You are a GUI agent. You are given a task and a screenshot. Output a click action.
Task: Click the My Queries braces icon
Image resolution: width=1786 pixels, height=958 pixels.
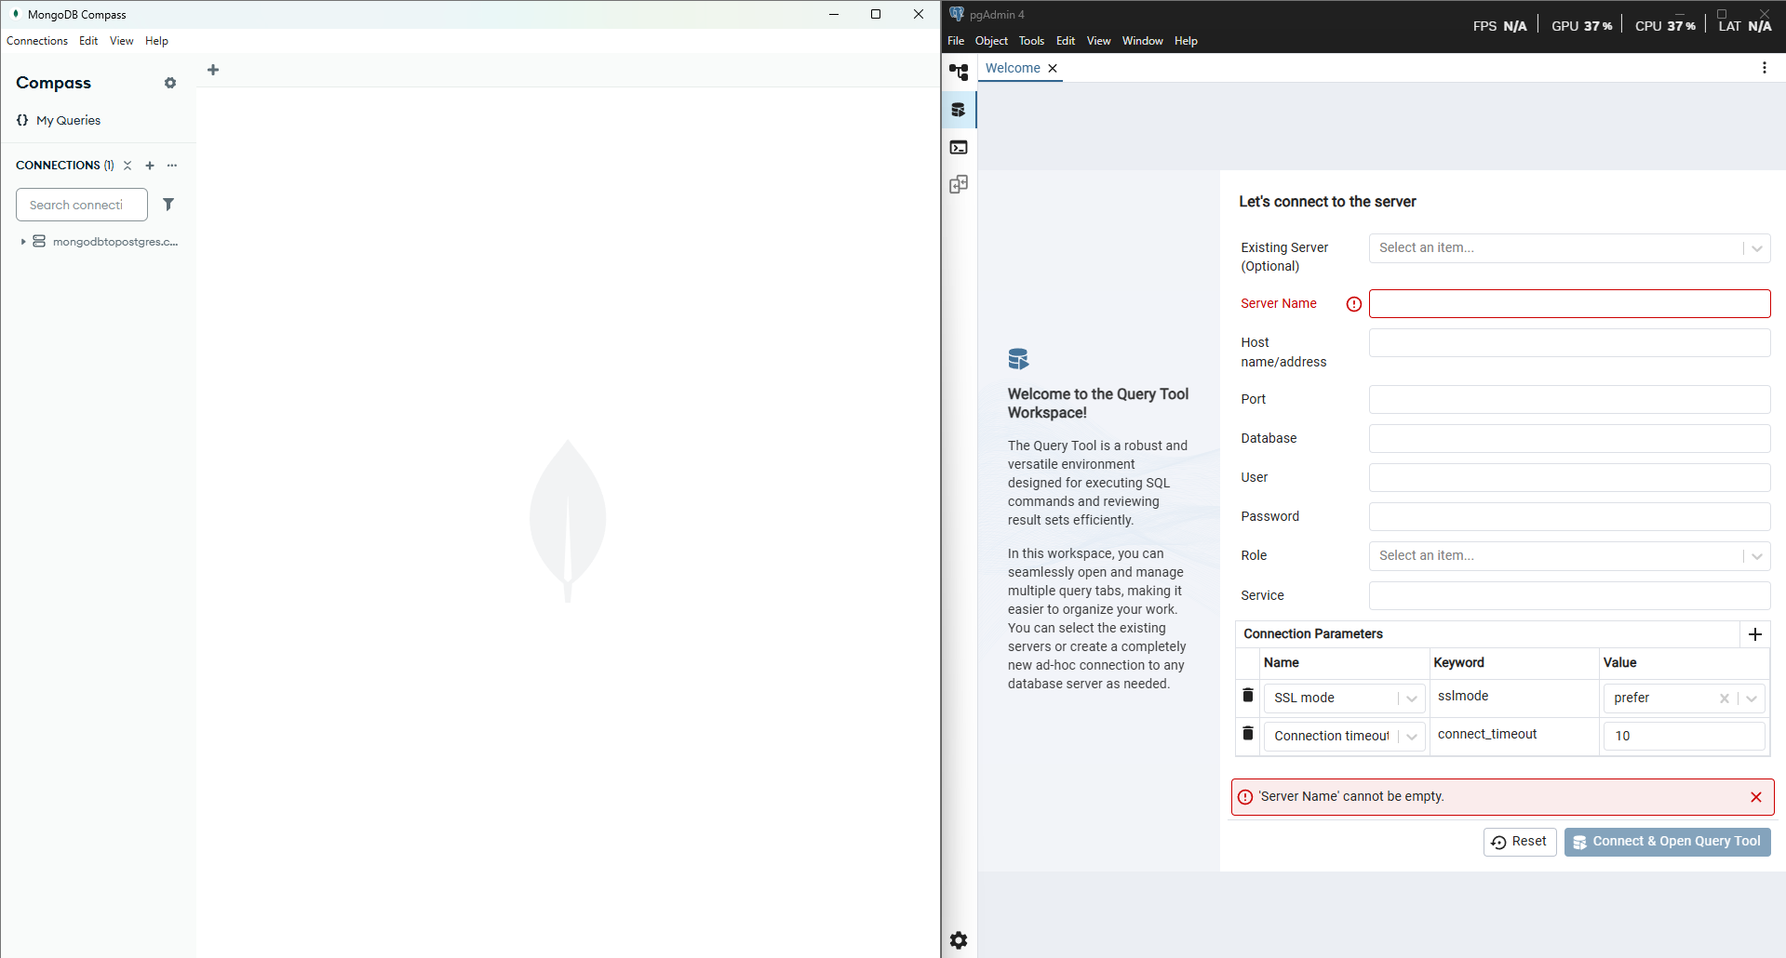[22, 120]
